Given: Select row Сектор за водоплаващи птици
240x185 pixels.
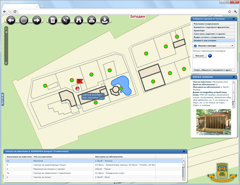Looking at the screenshot, I should click(94, 165).
